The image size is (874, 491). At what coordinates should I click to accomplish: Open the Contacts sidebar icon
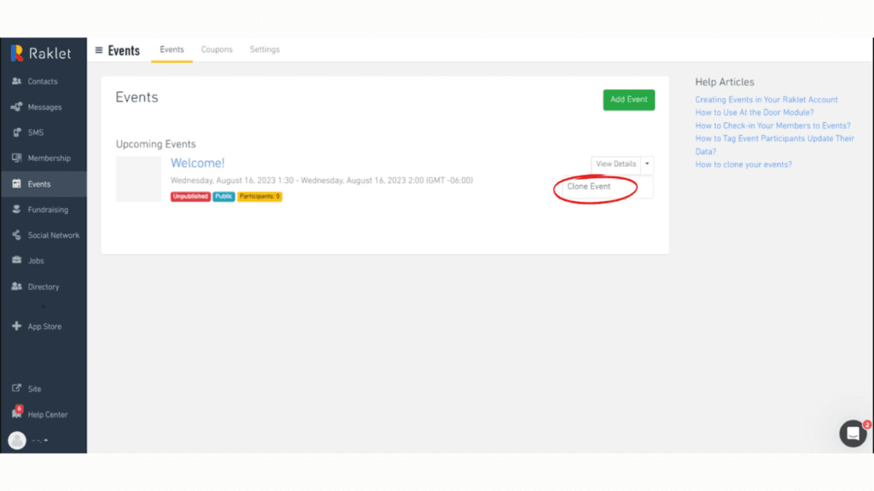tap(17, 81)
